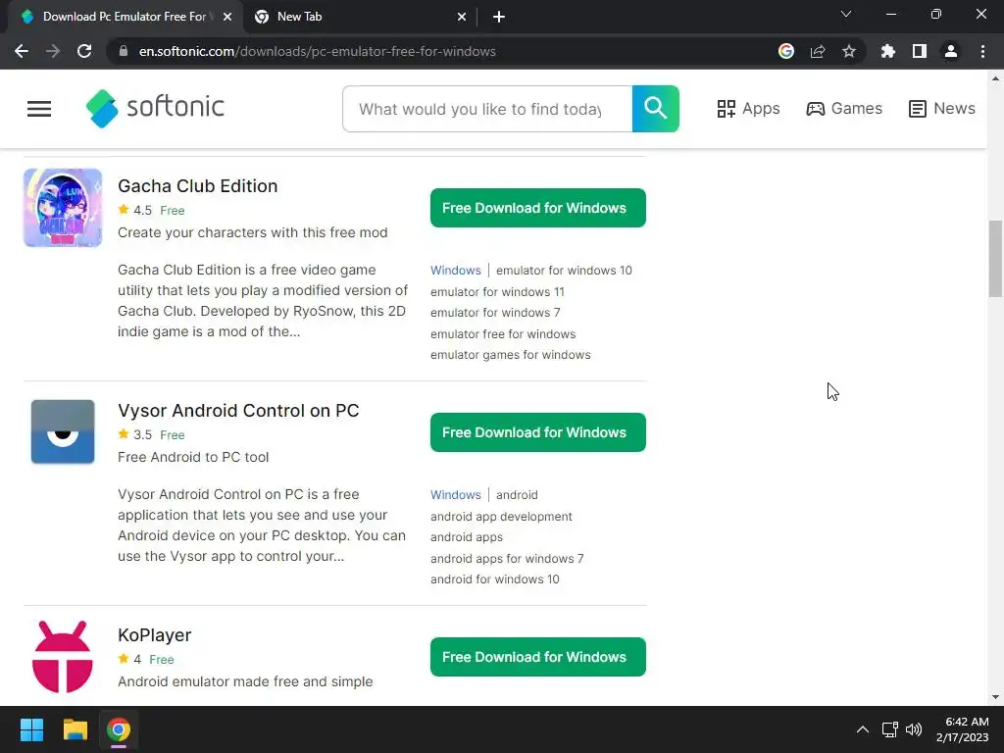Click the Google icon in address bar
This screenshot has height=753, width=1004.
785,51
